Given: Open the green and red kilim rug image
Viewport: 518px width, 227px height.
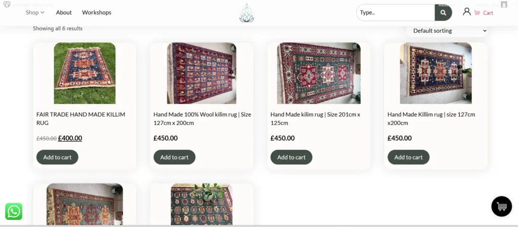Looking at the screenshot, I should point(319,73).
